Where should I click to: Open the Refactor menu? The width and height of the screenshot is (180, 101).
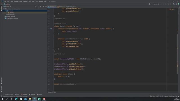click(x=25, y=1)
